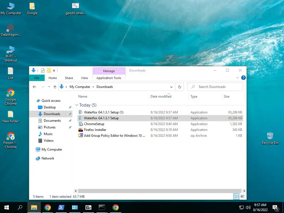The image size is (284, 213).
Task: Click My Computer in address breadcrumb
Action: coord(80,87)
